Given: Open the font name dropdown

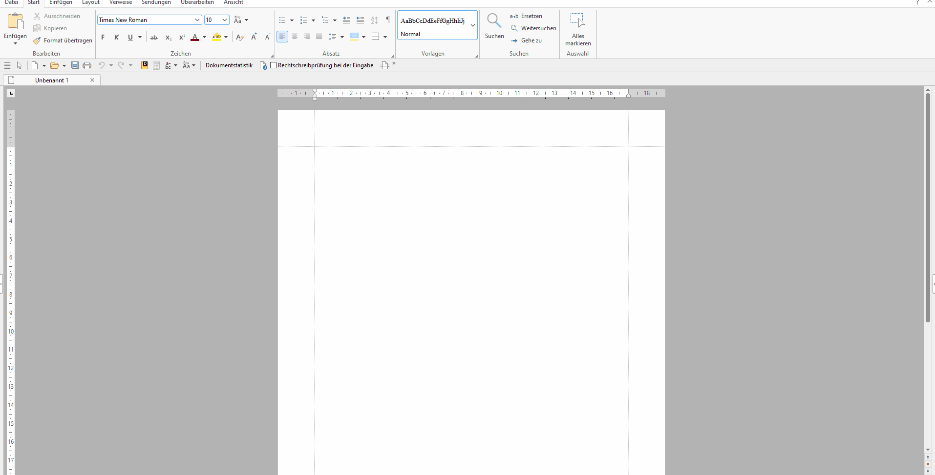Looking at the screenshot, I should click(x=197, y=20).
